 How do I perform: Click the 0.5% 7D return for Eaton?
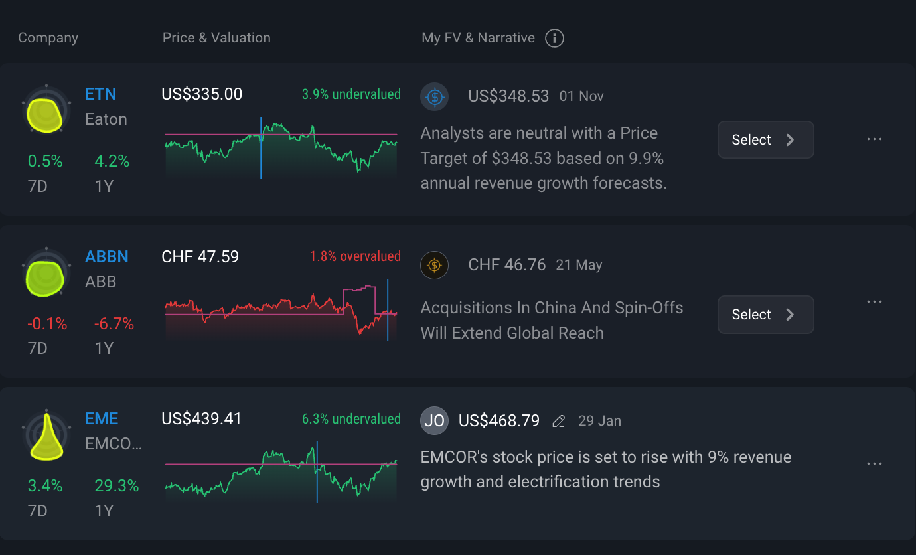45,161
